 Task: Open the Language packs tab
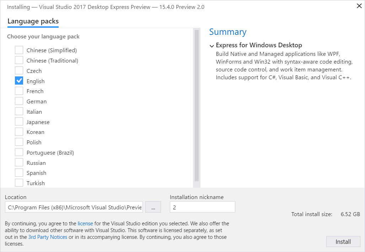[33, 21]
